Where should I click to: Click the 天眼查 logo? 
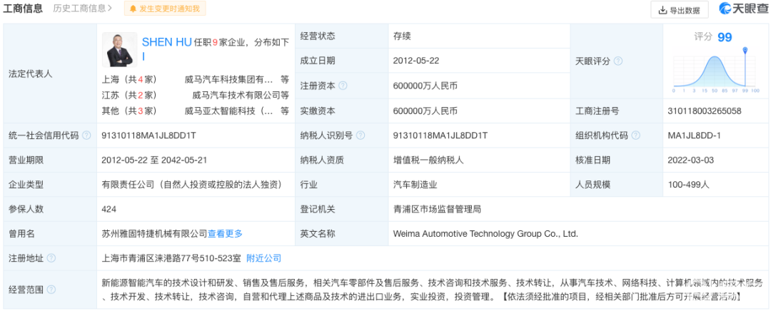tap(743, 9)
